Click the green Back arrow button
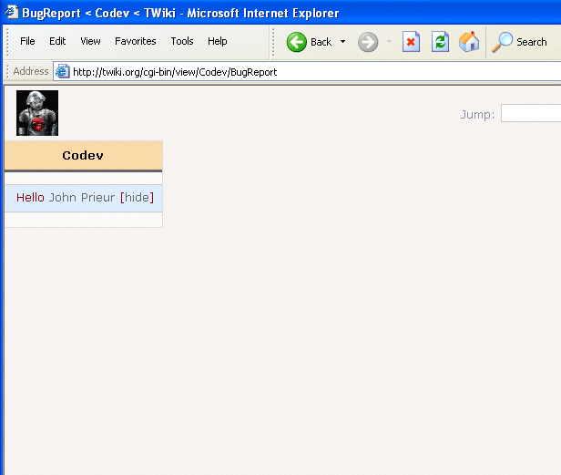The image size is (561, 475). pyautogui.click(x=297, y=42)
